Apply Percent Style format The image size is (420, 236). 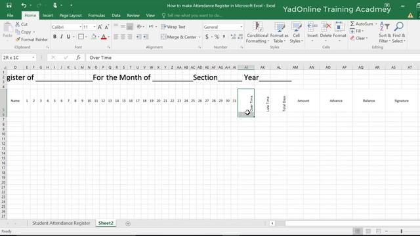[217, 37]
